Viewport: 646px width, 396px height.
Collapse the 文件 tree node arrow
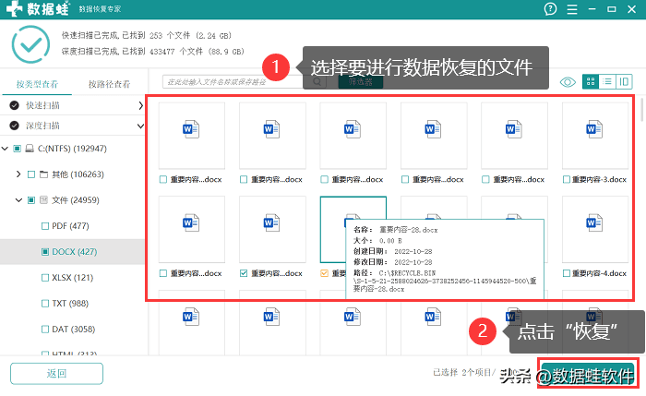click(x=18, y=200)
